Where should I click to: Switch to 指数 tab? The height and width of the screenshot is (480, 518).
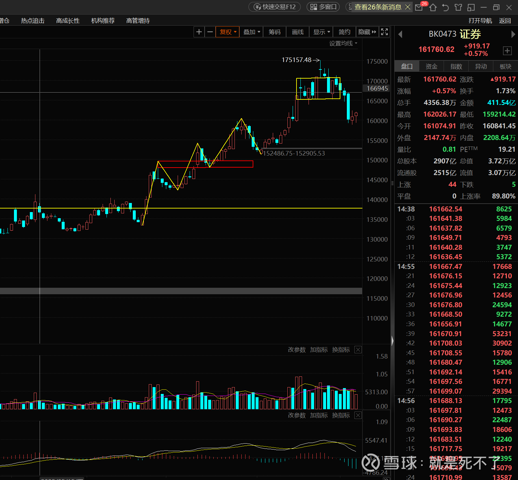(x=456, y=66)
